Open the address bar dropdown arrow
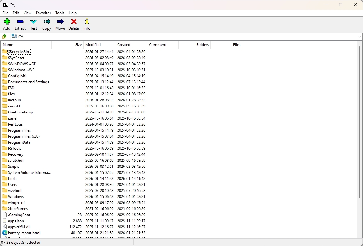The width and height of the screenshot is (363, 246). (359, 36)
